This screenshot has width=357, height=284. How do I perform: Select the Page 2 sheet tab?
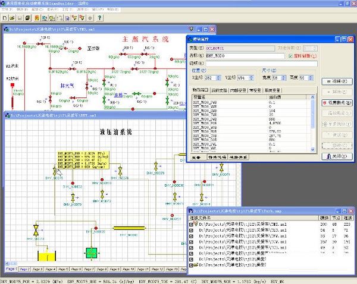tap(24, 269)
